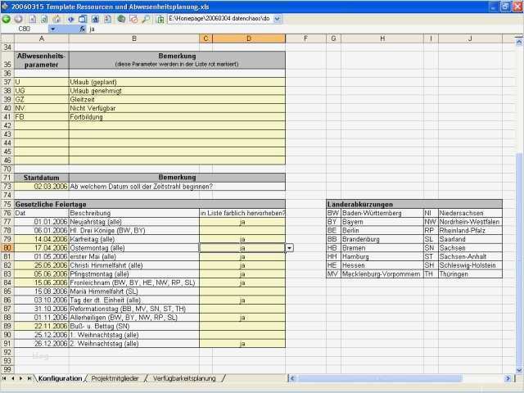Jump to first sheet tab arrow

click(x=4, y=378)
